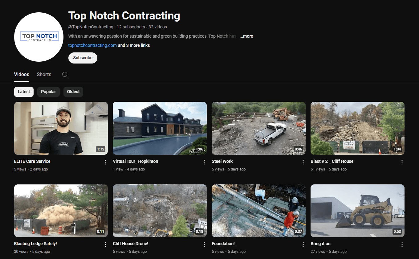Sort videos by Oldest

pyautogui.click(x=73, y=92)
